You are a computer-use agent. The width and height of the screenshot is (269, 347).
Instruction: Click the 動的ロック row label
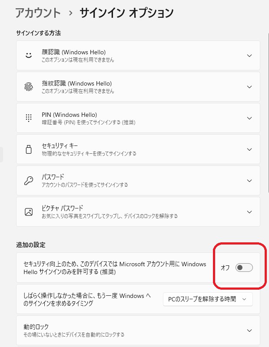tap(36, 327)
